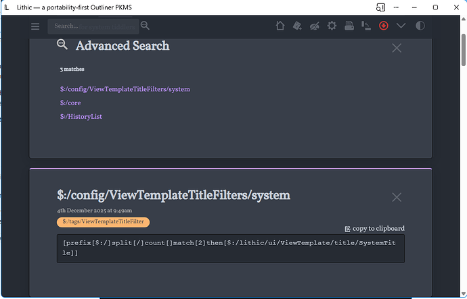This screenshot has width=467, height=299.
Task: Click the $:/tags/ViewTemplateTitleFilter tag pill
Action: coord(103,222)
